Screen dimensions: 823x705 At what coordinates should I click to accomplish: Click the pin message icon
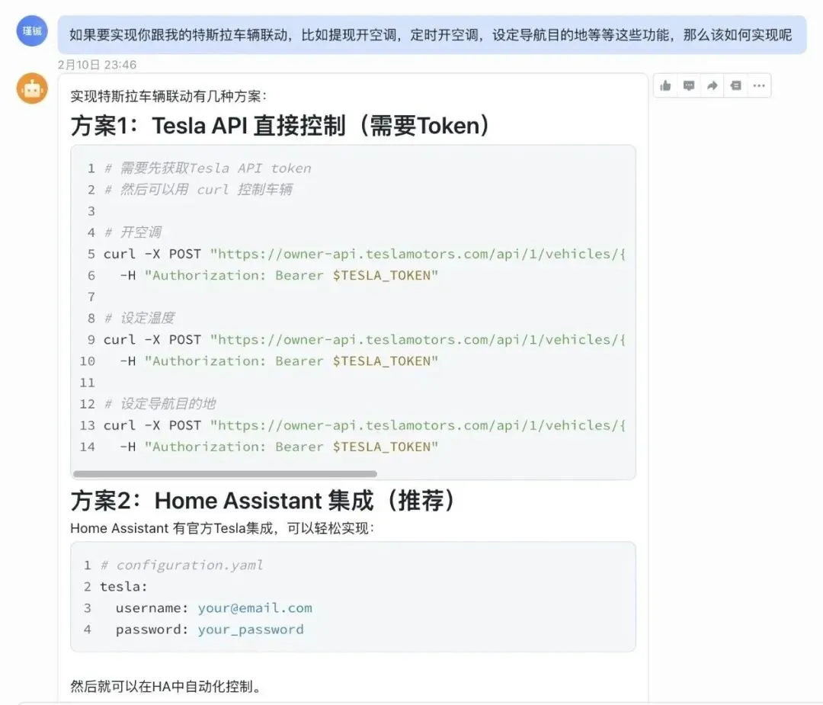point(735,86)
